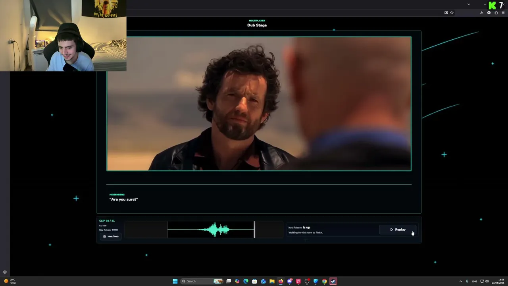Click "Waiting for this turn to finish." message
508x286 pixels.
click(x=306, y=233)
